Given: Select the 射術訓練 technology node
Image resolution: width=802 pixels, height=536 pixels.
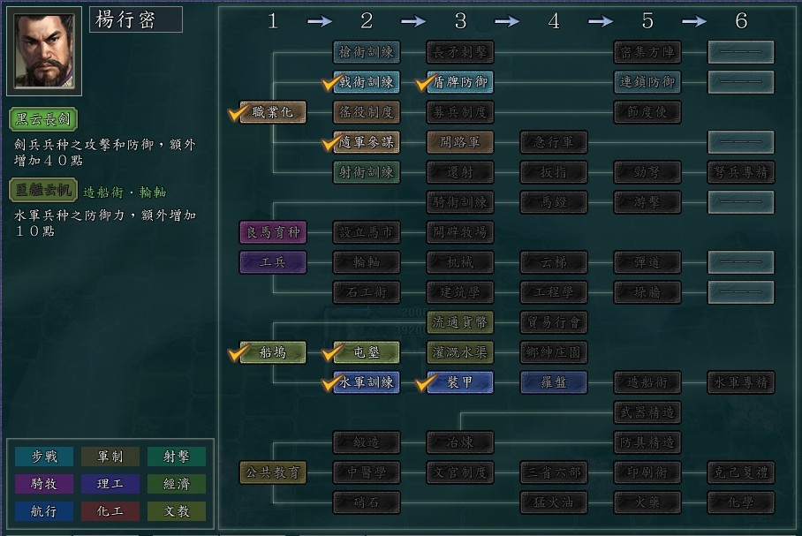Looking at the screenshot, I should pyautogui.click(x=367, y=172).
